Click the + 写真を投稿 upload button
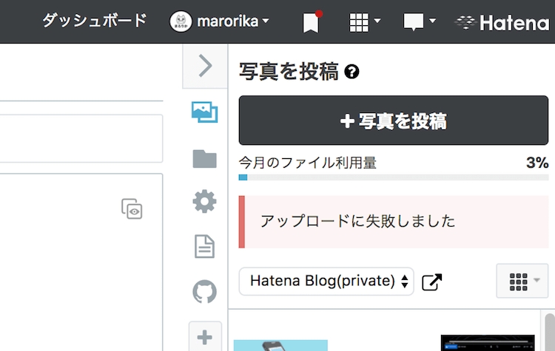Screen dimensions: 555x351 click(x=393, y=120)
